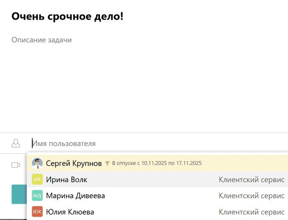Click the vacation dates note В отпуске

click(157, 163)
